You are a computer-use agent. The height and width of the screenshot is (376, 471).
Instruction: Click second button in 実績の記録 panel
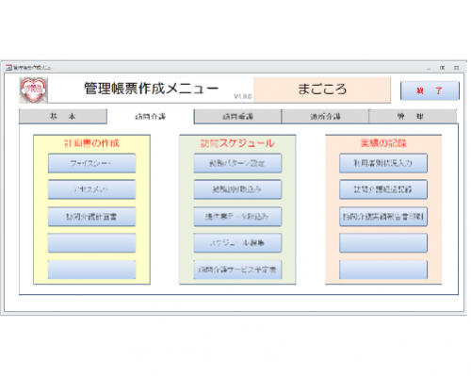383,189
